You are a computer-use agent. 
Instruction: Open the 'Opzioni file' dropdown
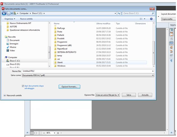[108, 95]
